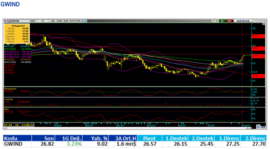Open dropdown arrow next to TMP

click(x=82, y=21)
